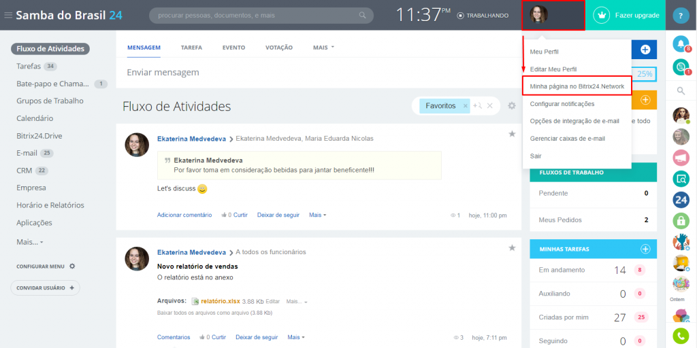This screenshot has height=348, width=697.
Task: Expand the Mais dropdown in message tabs
Action: point(323,48)
